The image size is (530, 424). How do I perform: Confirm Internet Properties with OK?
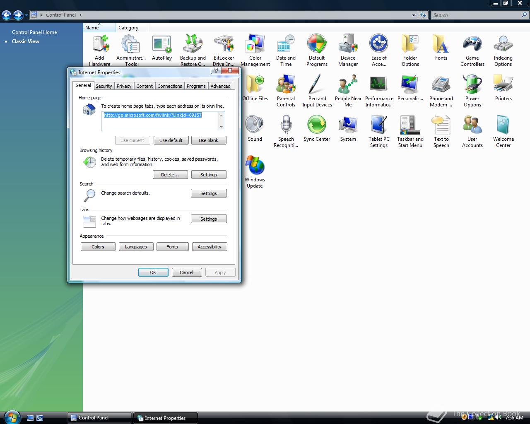(x=153, y=272)
